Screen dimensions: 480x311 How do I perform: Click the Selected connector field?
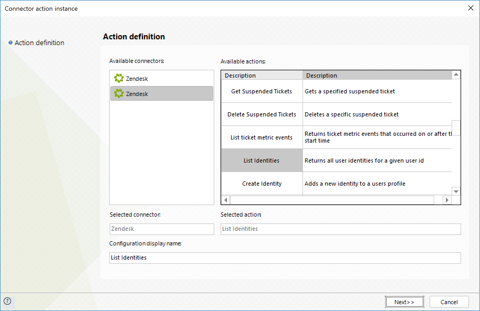[x=162, y=229]
